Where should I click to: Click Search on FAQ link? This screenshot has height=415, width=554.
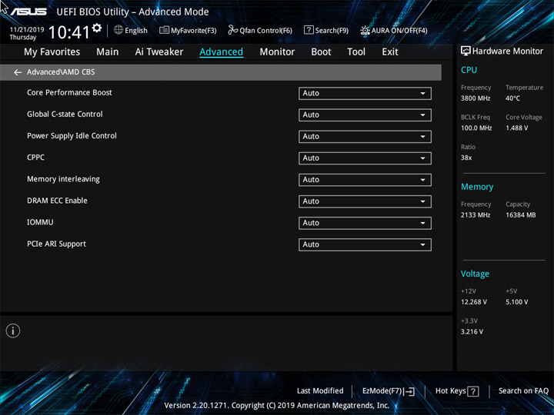click(523, 390)
